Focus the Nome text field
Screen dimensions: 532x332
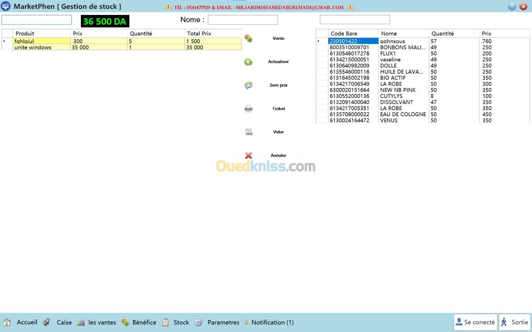point(243,20)
